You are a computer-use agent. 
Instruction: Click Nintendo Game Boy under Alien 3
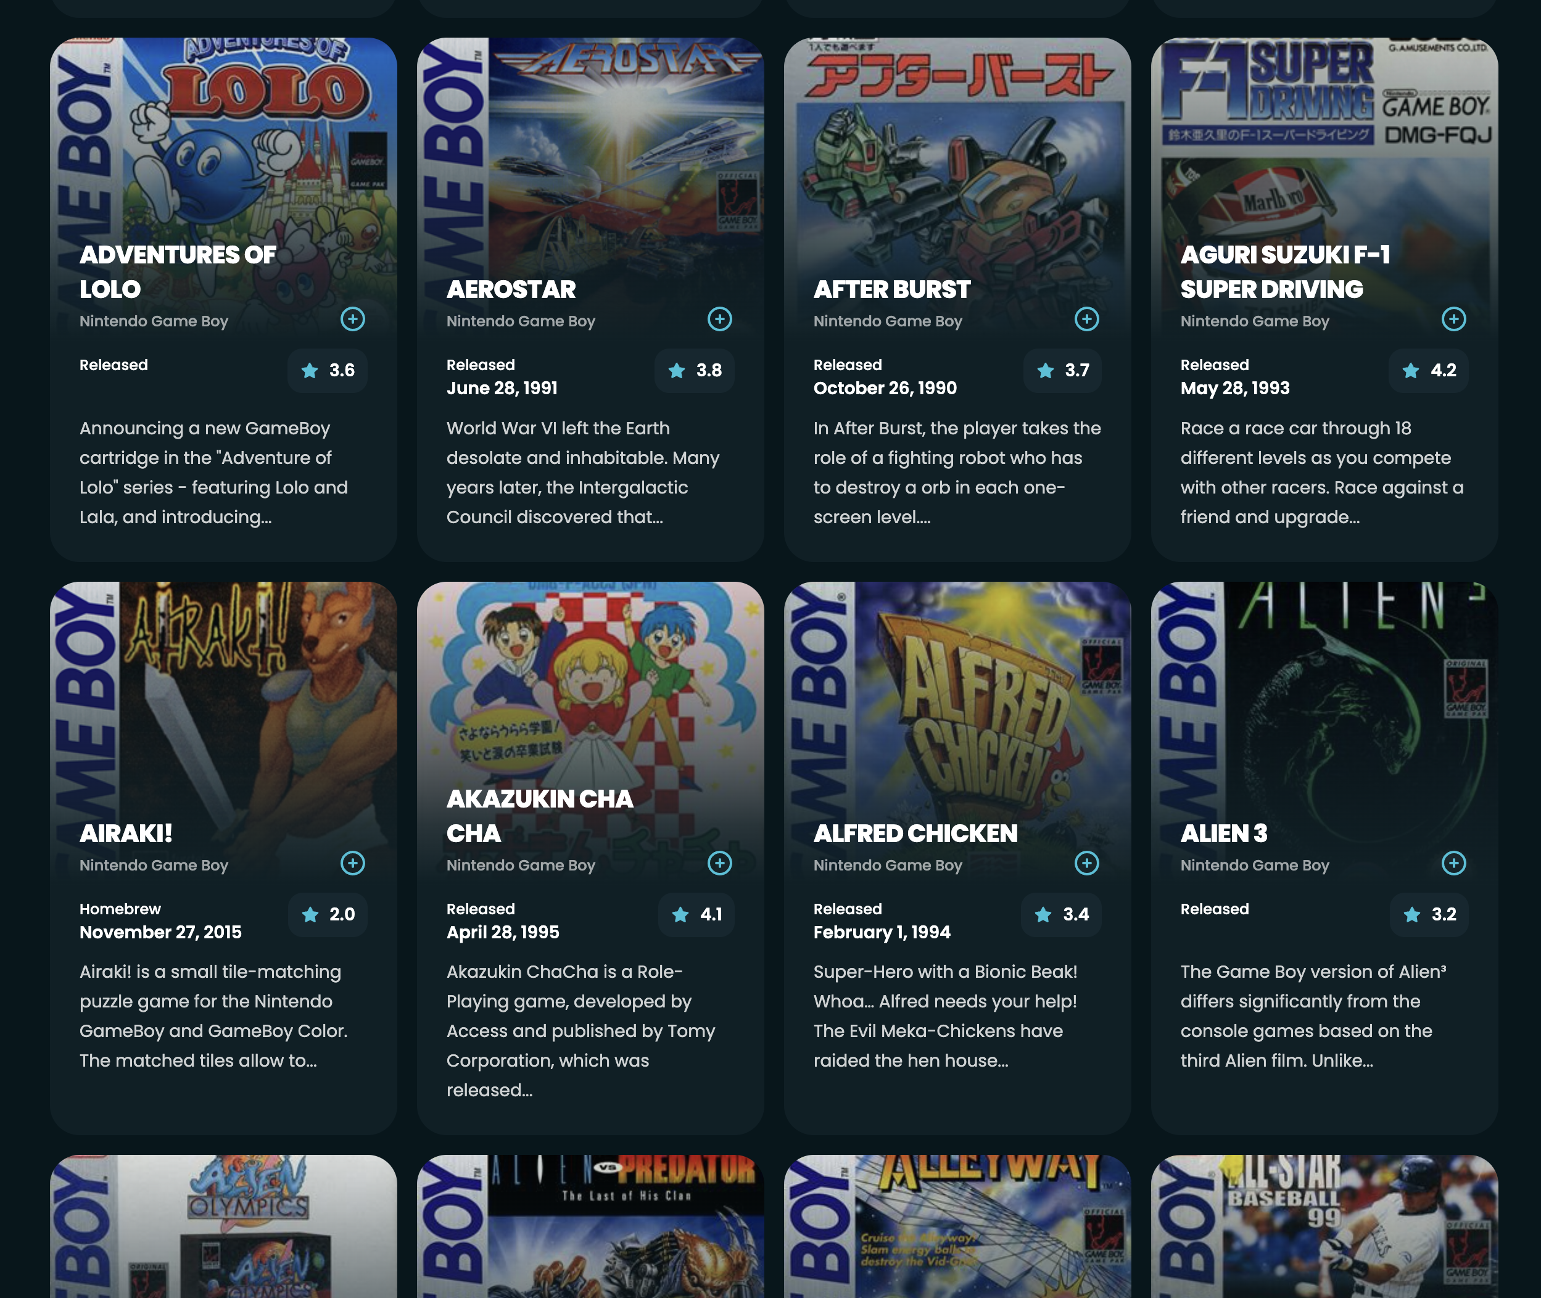pos(1255,864)
